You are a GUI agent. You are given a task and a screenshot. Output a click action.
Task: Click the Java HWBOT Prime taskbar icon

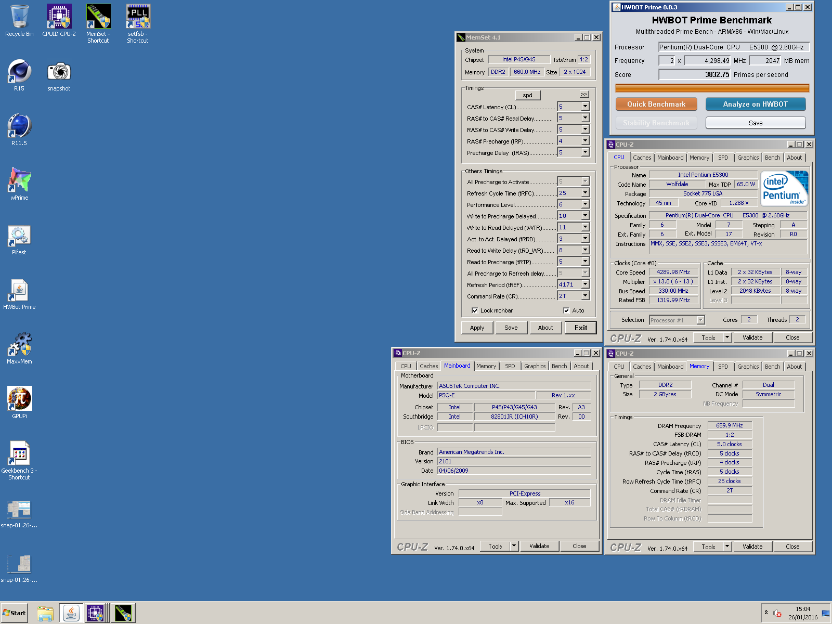point(71,613)
